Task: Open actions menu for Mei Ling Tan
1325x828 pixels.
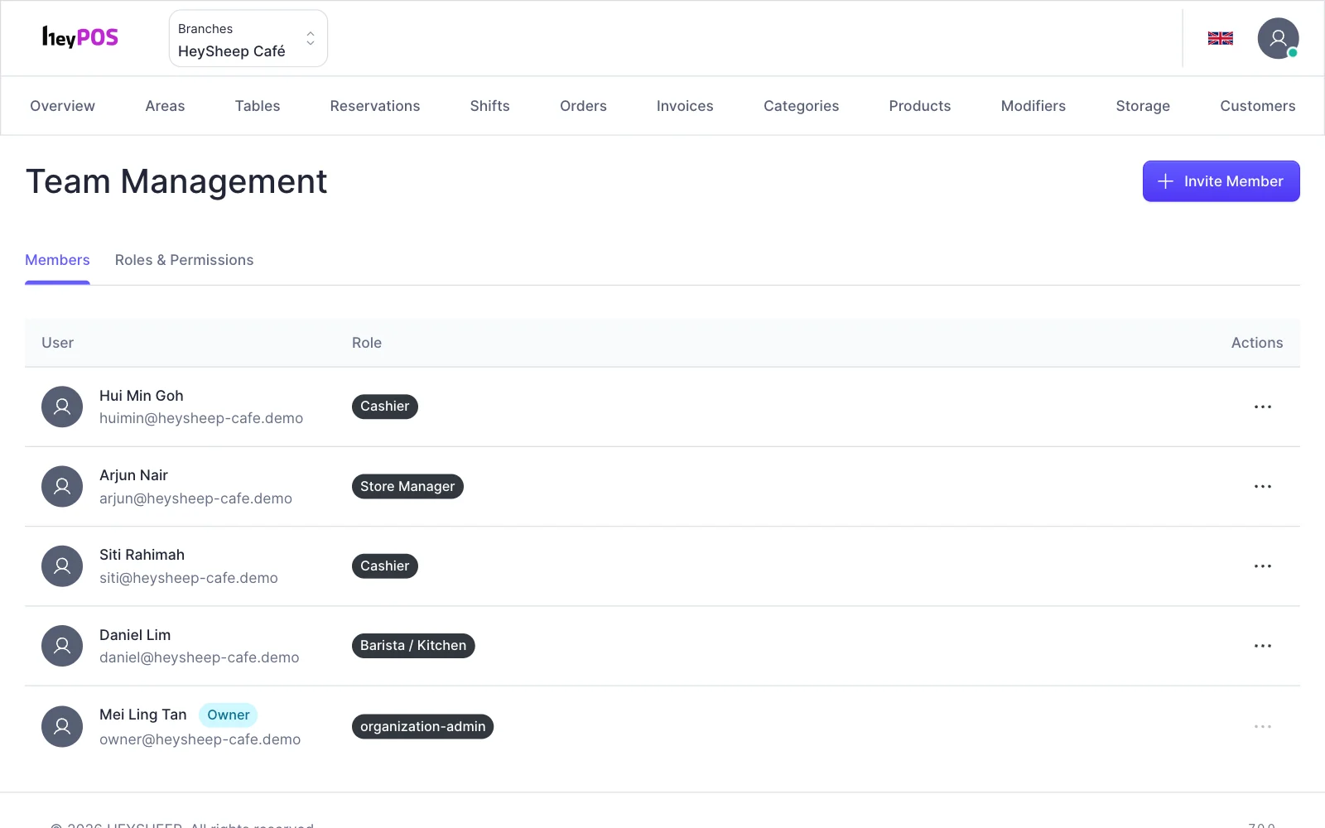Action: [1262, 726]
